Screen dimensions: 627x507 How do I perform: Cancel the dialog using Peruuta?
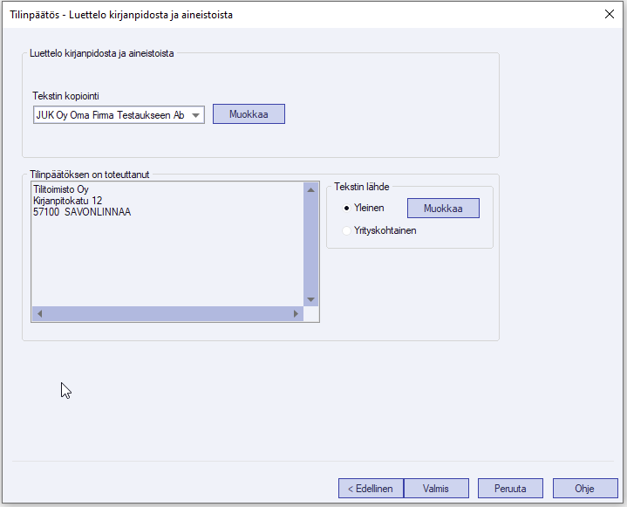[510, 489]
